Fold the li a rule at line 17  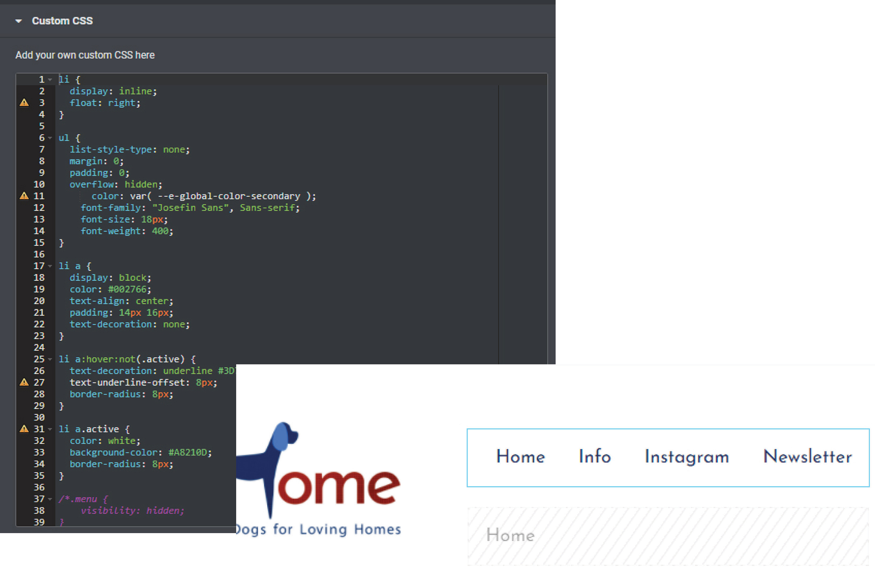tap(50, 266)
